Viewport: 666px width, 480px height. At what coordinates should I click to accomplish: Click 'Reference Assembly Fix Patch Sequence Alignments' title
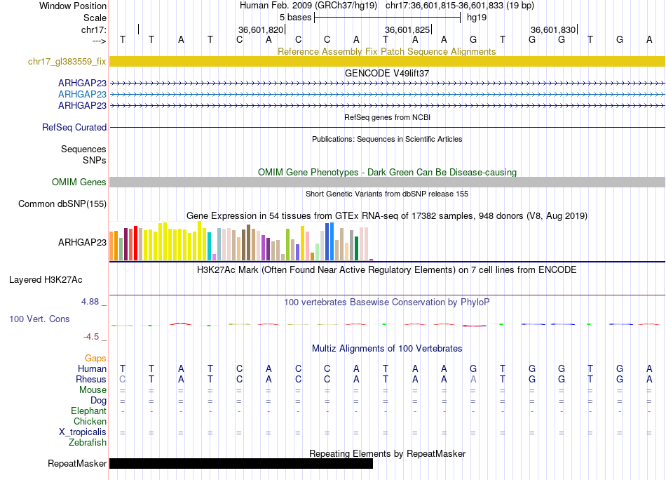386,51
